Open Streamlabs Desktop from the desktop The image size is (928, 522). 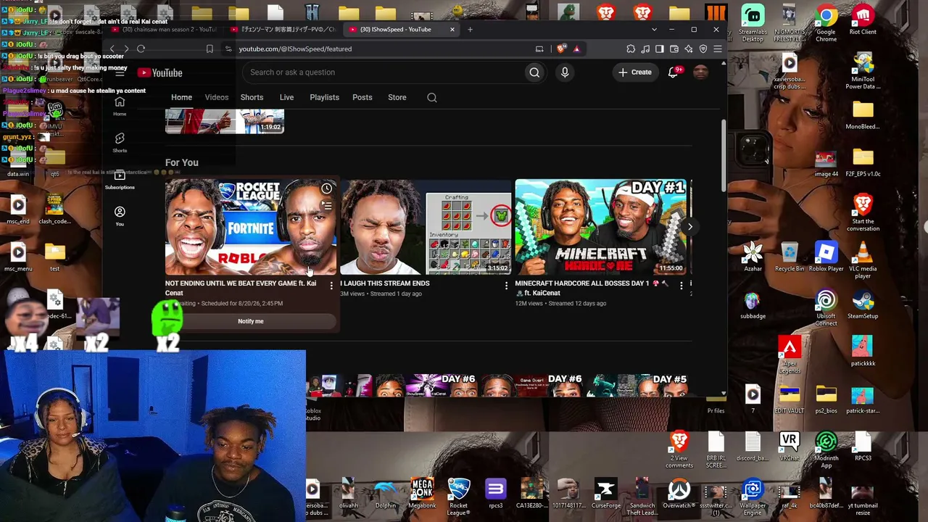753,22
